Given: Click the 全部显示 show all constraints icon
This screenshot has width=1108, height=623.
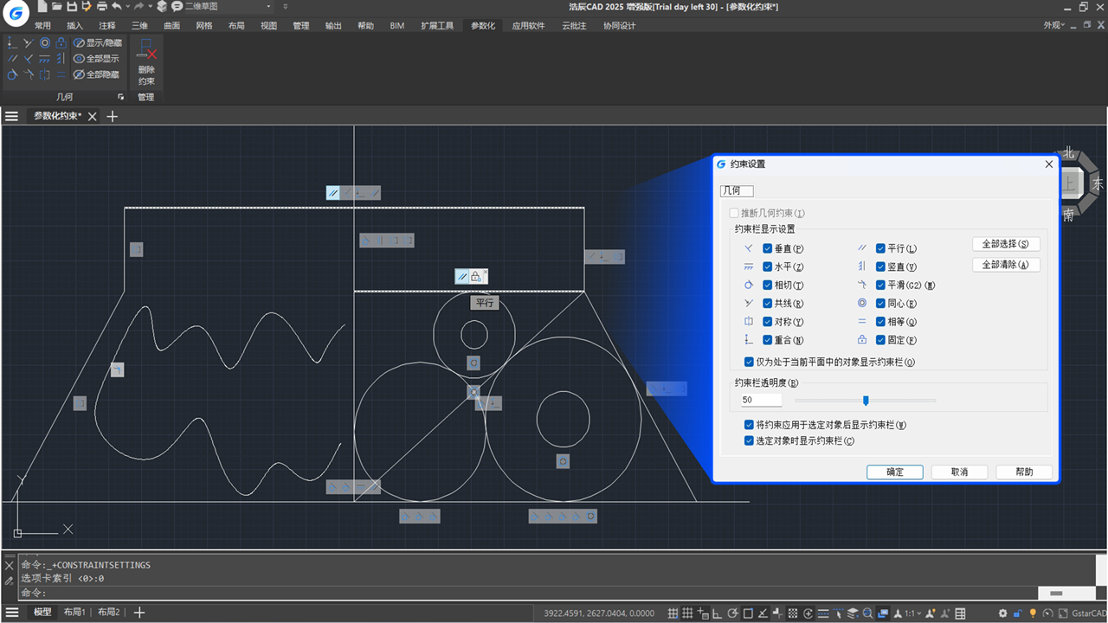Looking at the screenshot, I should click(81, 58).
